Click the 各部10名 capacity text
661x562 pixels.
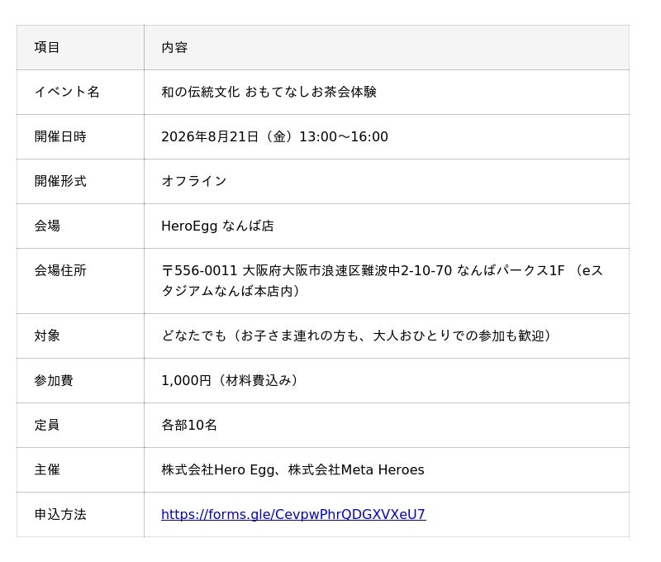(189, 425)
